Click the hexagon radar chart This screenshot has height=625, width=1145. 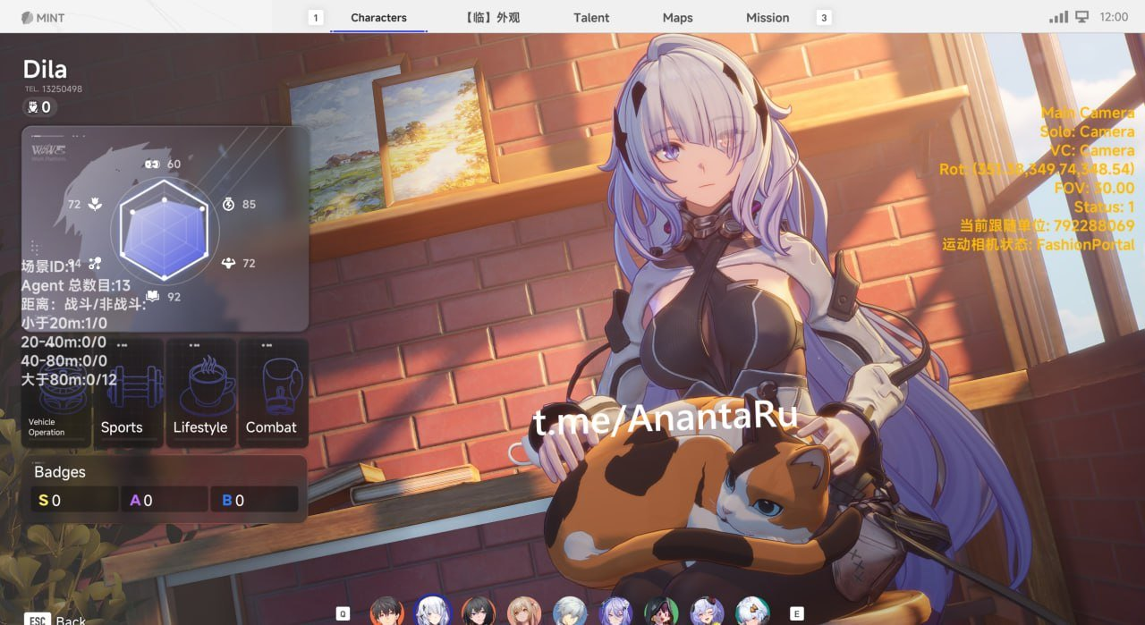[164, 231]
